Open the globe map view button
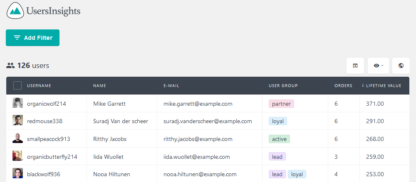Image resolution: width=416 pixels, height=182 pixels. 401,66
